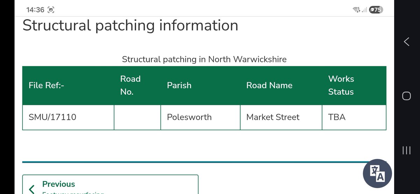Image resolution: width=420 pixels, height=194 pixels.
Task: Select the Road Name column header
Action: pos(281,85)
